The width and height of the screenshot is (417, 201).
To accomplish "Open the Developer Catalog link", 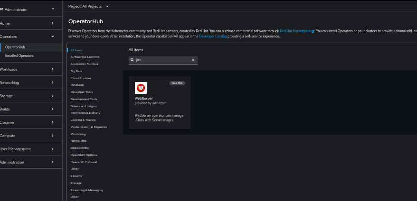I will point(213,37).
